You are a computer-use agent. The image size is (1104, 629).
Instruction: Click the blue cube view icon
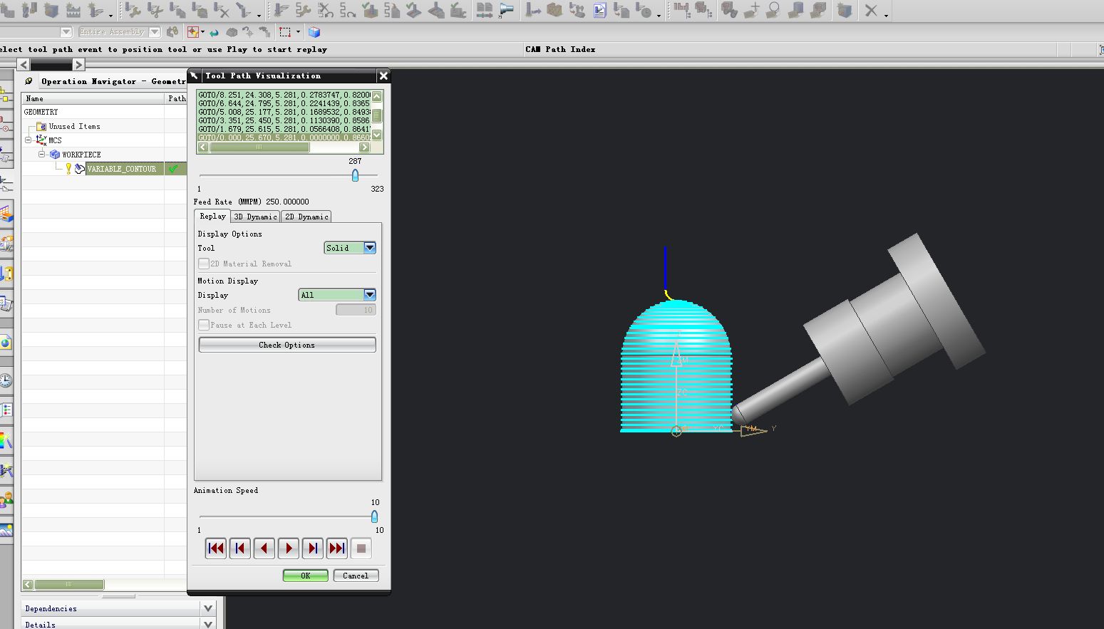coord(314,32)
